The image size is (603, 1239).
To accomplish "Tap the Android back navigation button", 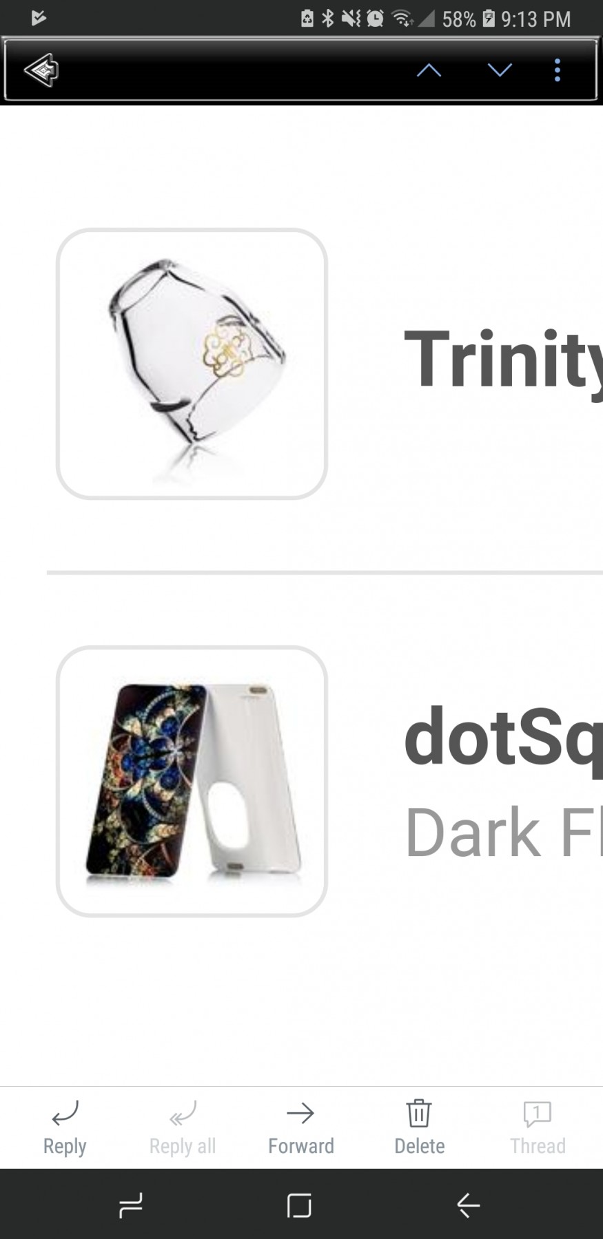I will point(469,1205).
